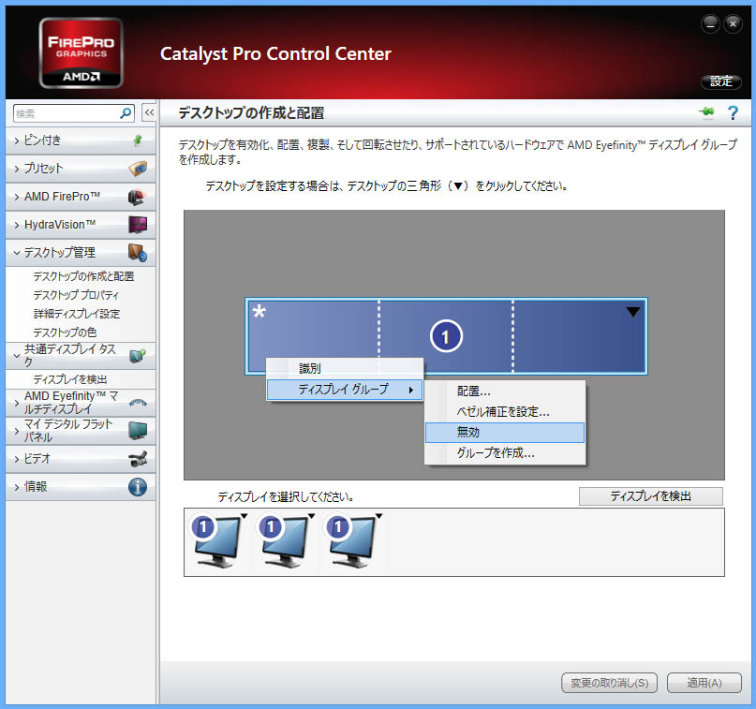The width and height of the screenshot is (756, 709).
Task: Expand the AMD FirePro section
Action: point(17,197)
